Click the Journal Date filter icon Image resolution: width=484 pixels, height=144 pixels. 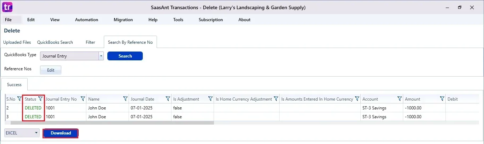click(x=168, y=99)
